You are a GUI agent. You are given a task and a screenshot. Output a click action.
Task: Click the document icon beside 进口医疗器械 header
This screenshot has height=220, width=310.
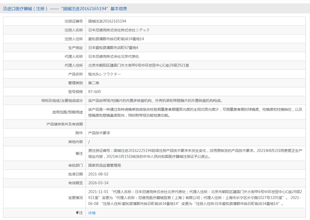tap(5, 9)
